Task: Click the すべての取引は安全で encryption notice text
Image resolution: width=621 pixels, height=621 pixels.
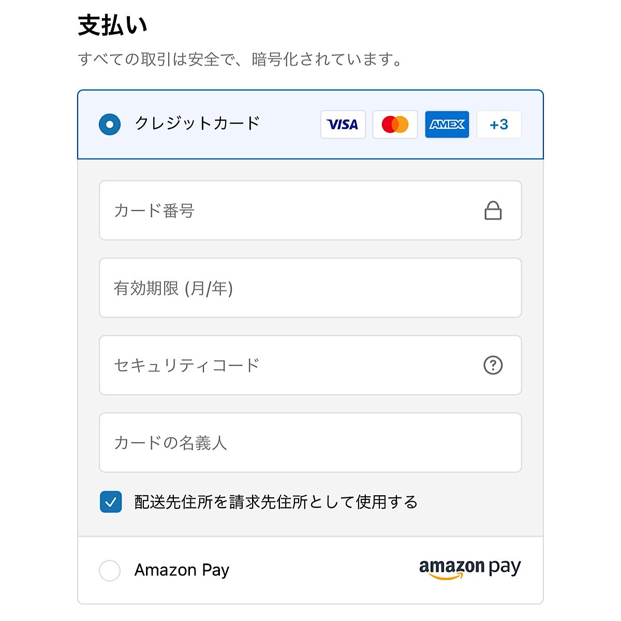Action: coord(240,60)
